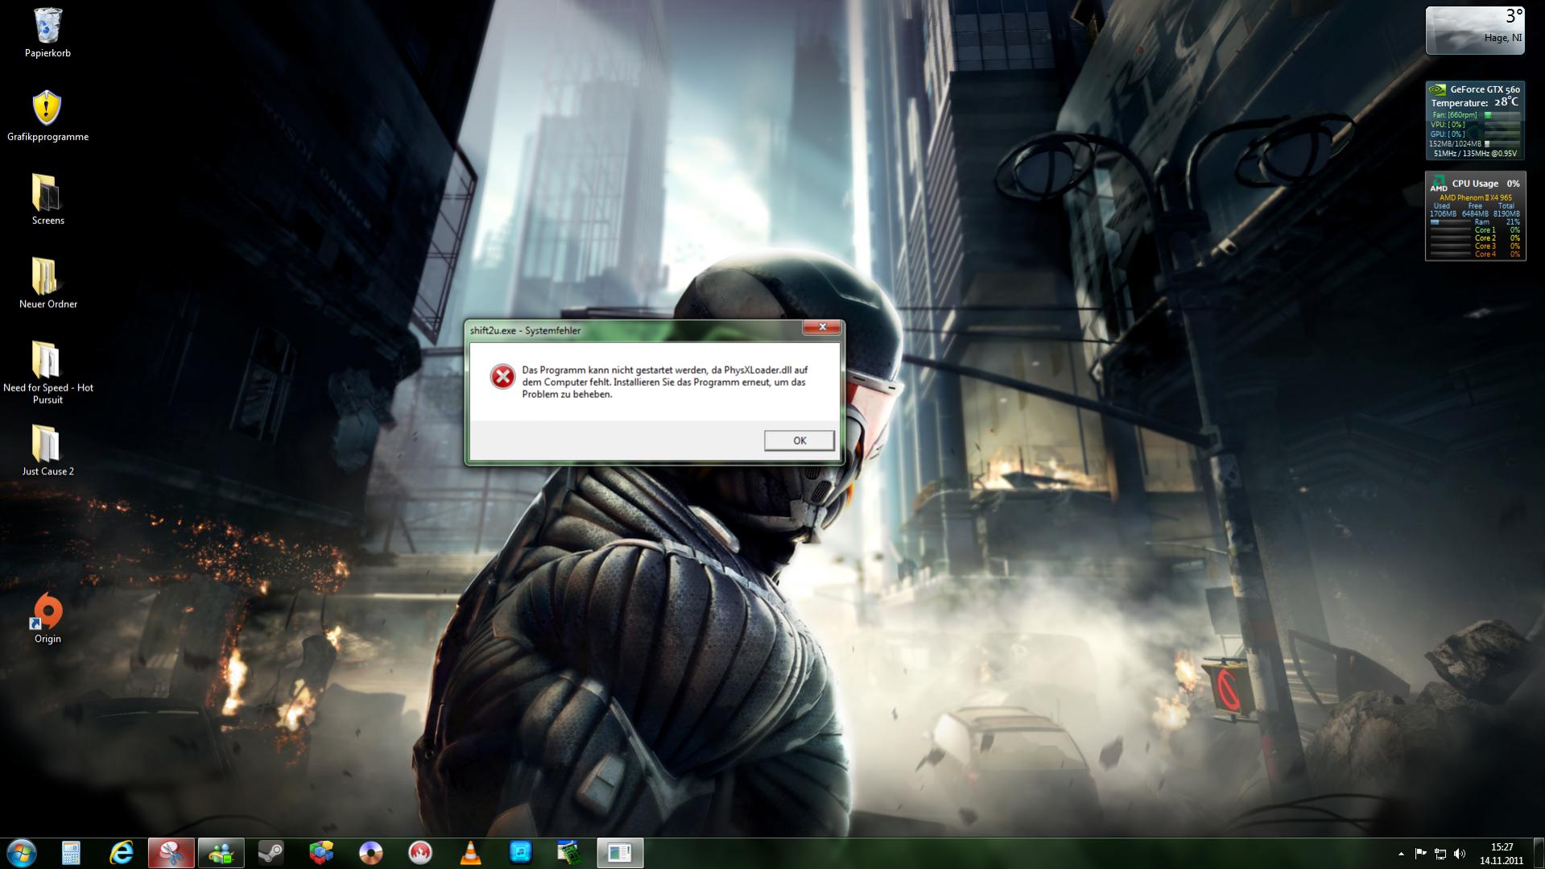Open Calculator from the taskbar
Screen dimensions: 1545x869
click(x=71, y=853)
